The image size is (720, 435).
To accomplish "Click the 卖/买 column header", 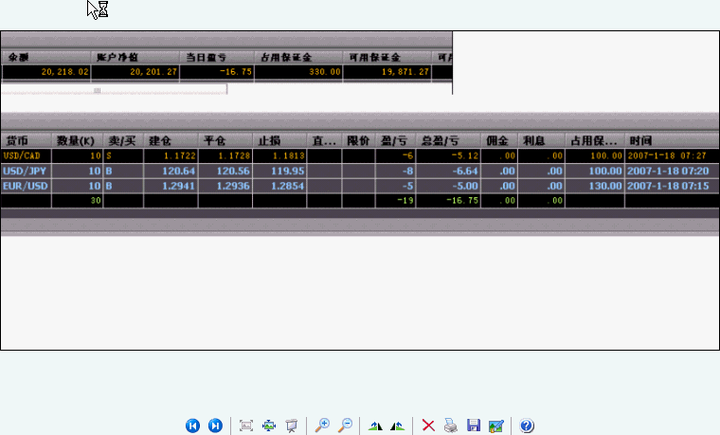I will (x=122, y=140).
